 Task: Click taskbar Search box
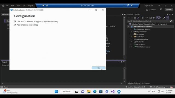[67, 91]
